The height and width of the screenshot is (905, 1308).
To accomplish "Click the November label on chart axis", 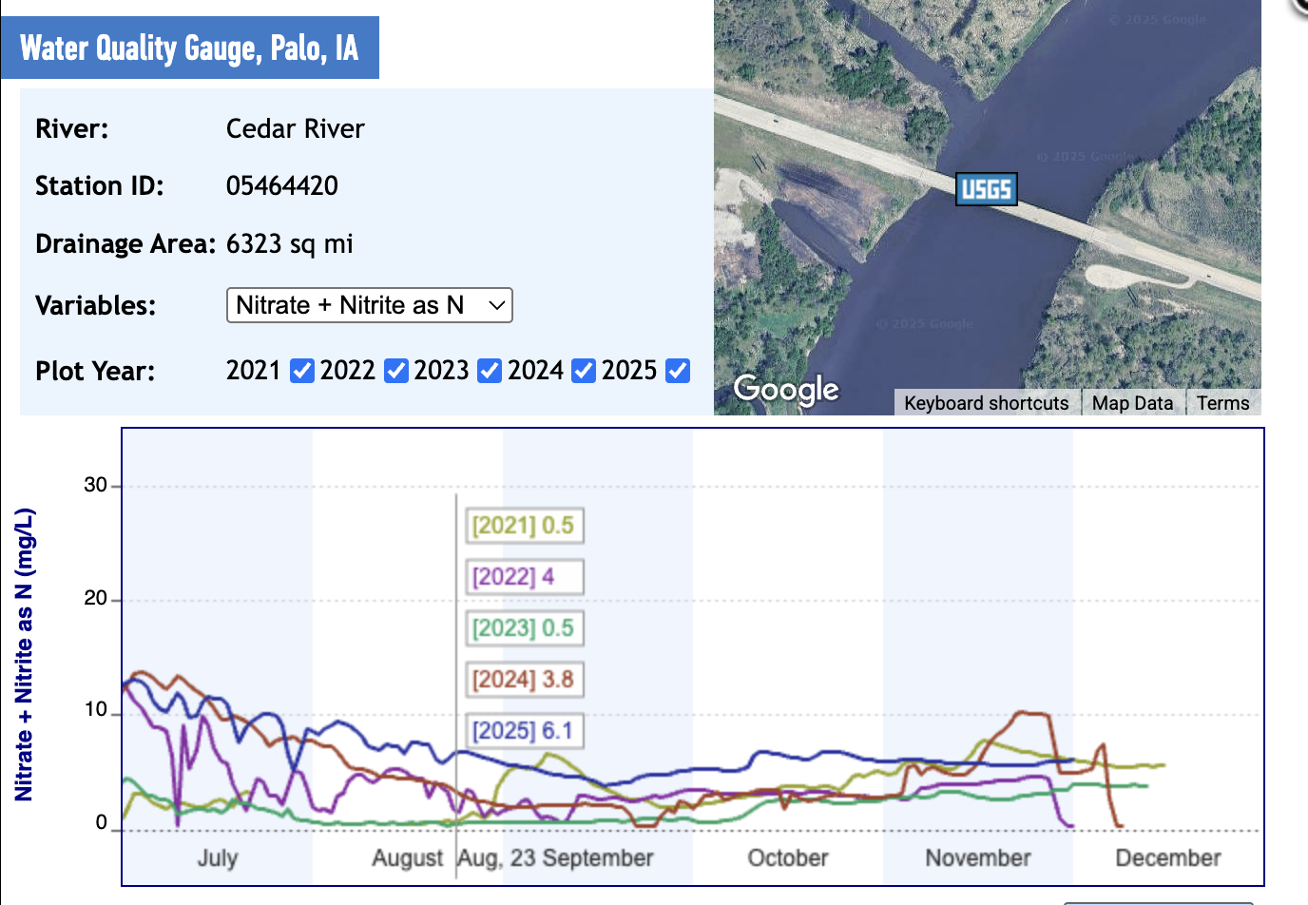I will point(977,858).
